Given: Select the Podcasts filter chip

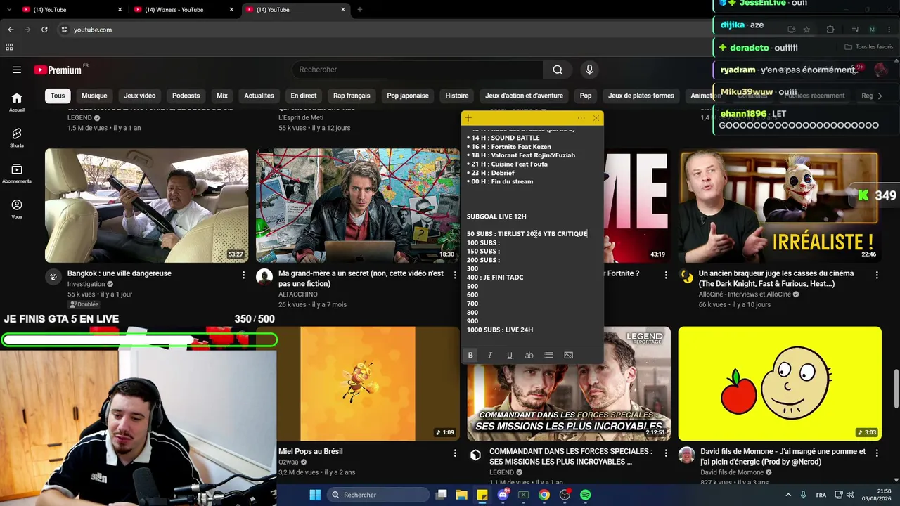Looking at the screenshot, I should tap(186, 96).
